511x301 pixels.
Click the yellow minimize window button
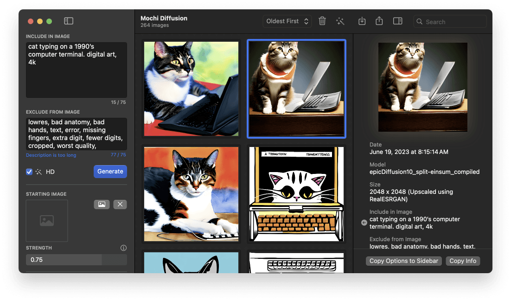[x=40, y=21]
